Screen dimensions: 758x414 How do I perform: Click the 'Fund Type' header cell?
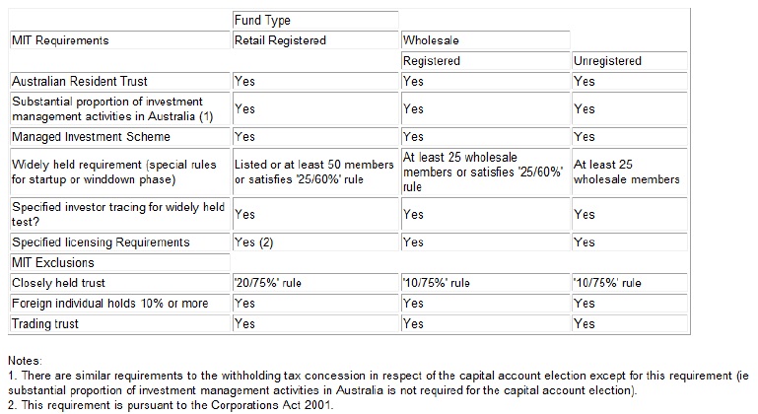tap(315, 21)
